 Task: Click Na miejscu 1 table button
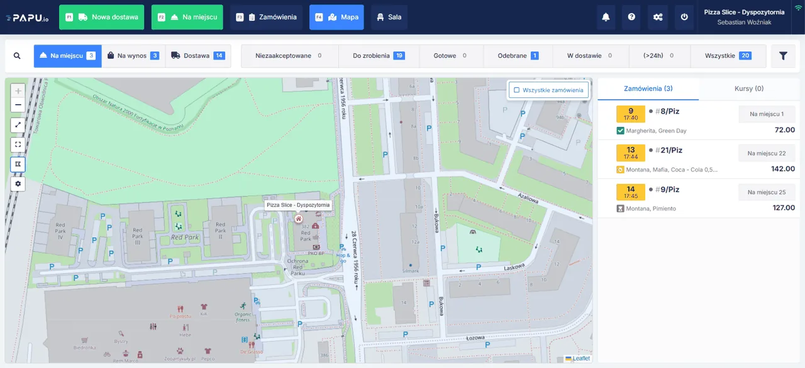tap(767, 114)
